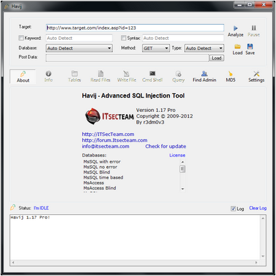Image resolution: width=276 pixels, height=276 pixels.
Task: Open the forum.Itsecteam.com link
Action: click(x=114, y=140)
